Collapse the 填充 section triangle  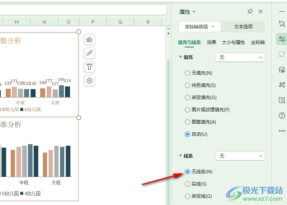pos(180,57)
